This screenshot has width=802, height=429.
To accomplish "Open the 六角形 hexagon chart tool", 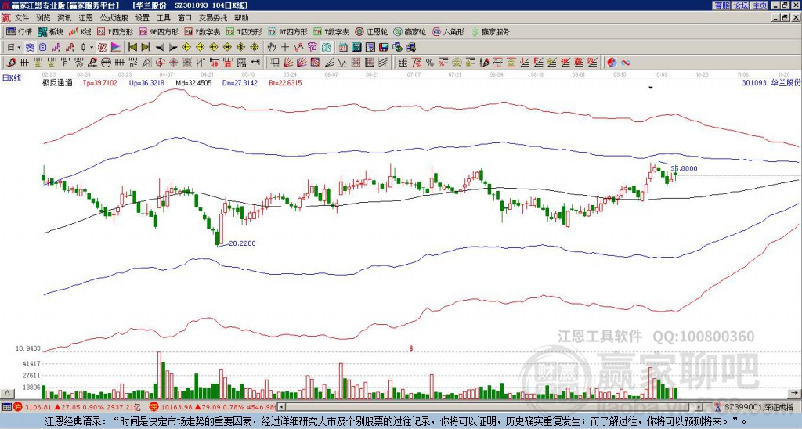I will point(448,31).
